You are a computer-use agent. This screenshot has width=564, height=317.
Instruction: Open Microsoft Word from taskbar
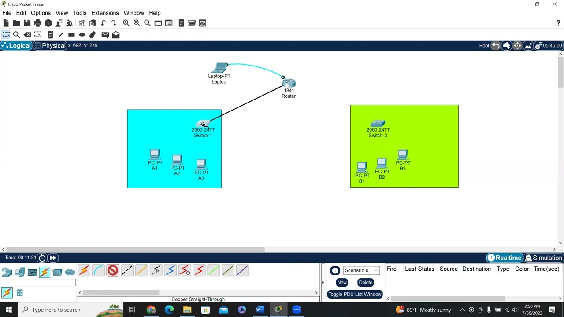260,310
